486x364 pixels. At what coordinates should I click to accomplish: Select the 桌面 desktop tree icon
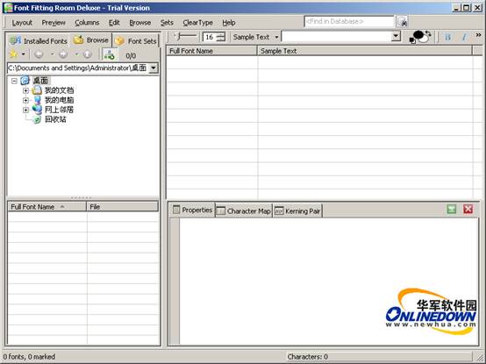pos(25,81)
